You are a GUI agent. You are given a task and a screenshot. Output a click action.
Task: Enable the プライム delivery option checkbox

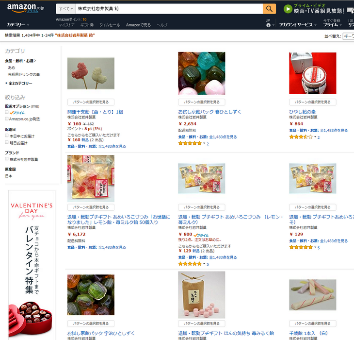tap(7, 112)
